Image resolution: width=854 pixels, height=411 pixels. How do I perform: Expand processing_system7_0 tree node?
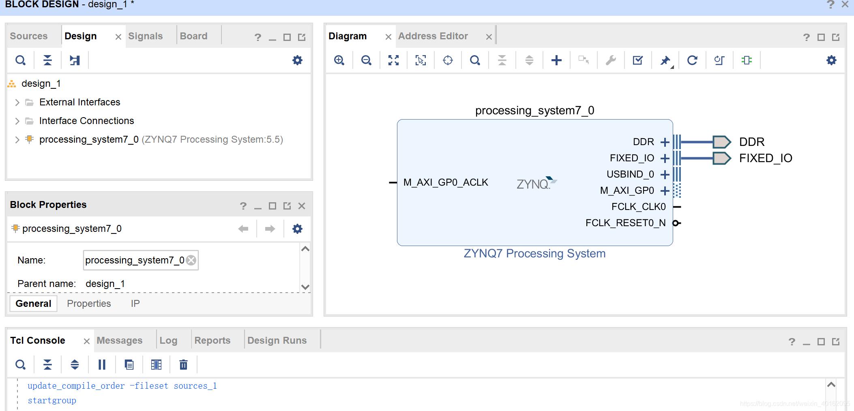[17, 140]
